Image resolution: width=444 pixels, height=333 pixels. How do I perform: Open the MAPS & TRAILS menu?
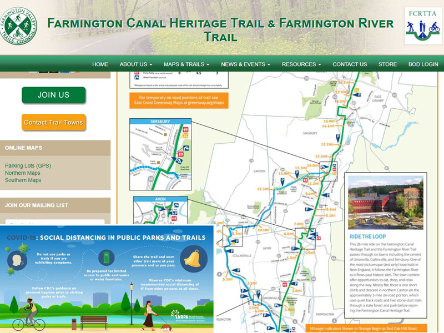[x=186, y=64]
